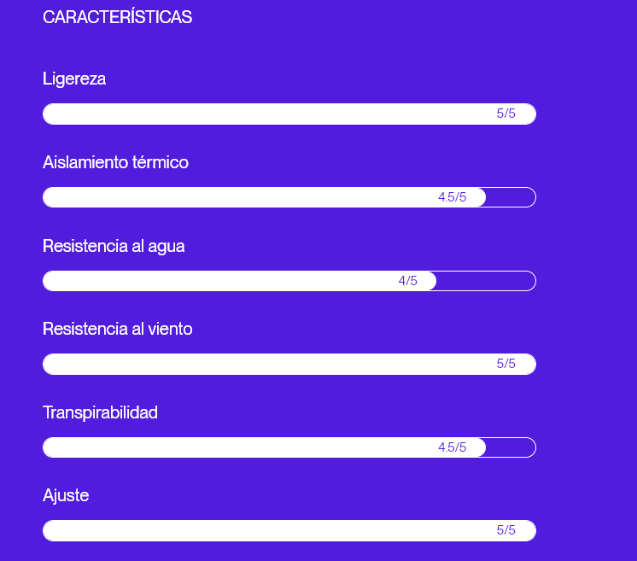Click the empty end of Aislamiento térmico bar
637x561 pixels.
pyautogui.click(x=511, y=197)
